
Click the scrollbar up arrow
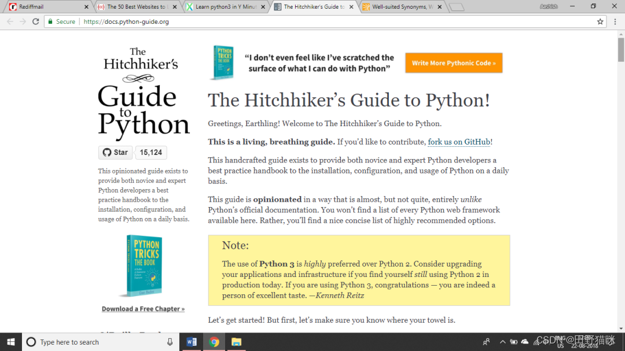[621, 34]
